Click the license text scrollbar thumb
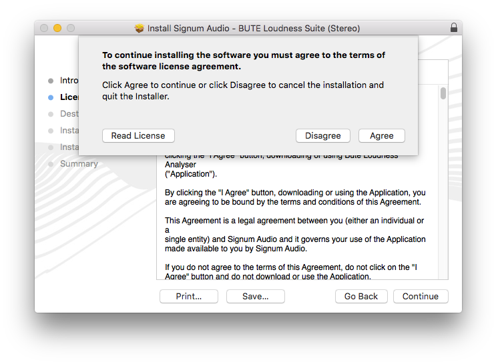Screen dimensions: 494x364 [x=443, y=93]
